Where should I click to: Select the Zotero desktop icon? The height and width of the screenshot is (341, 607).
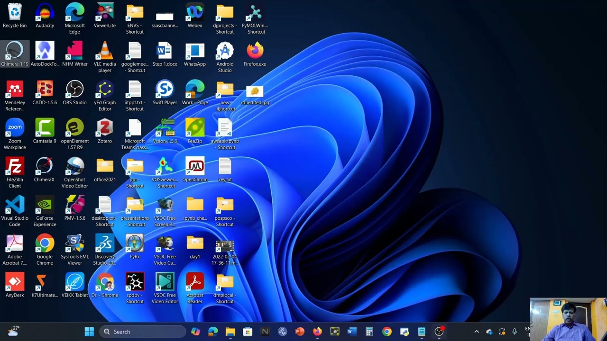point(105,131)
